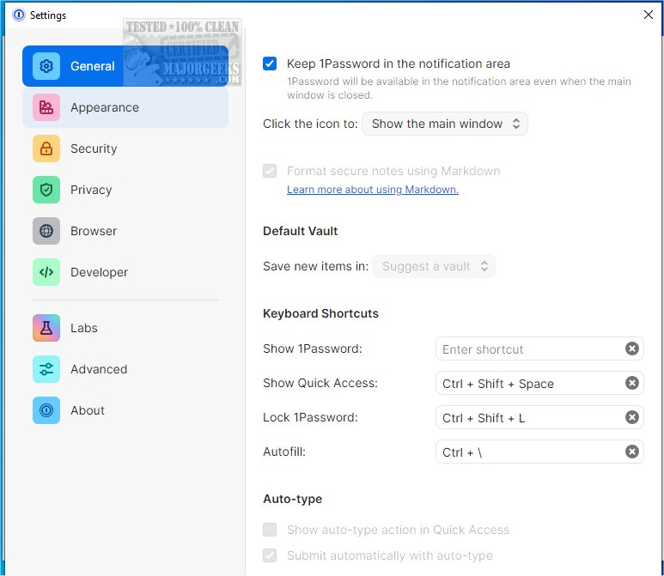Switch to the General settings tab
The height and width of the screenshot is (576, 664).
coord(93,66)
